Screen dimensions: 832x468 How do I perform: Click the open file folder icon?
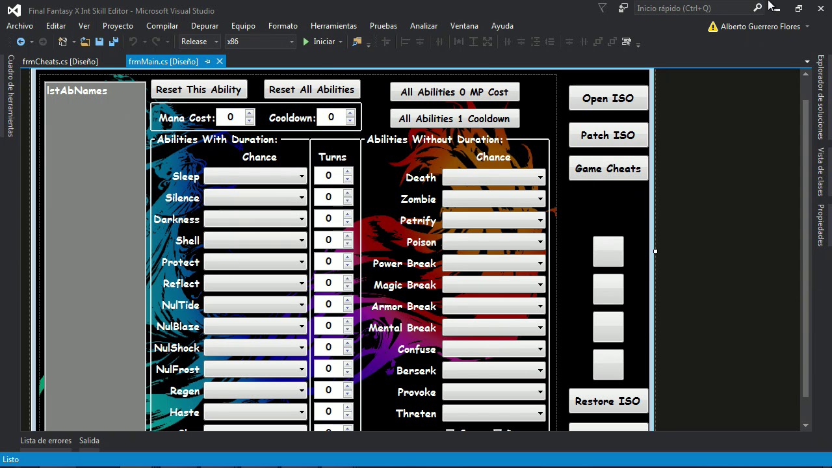(85, 42)
